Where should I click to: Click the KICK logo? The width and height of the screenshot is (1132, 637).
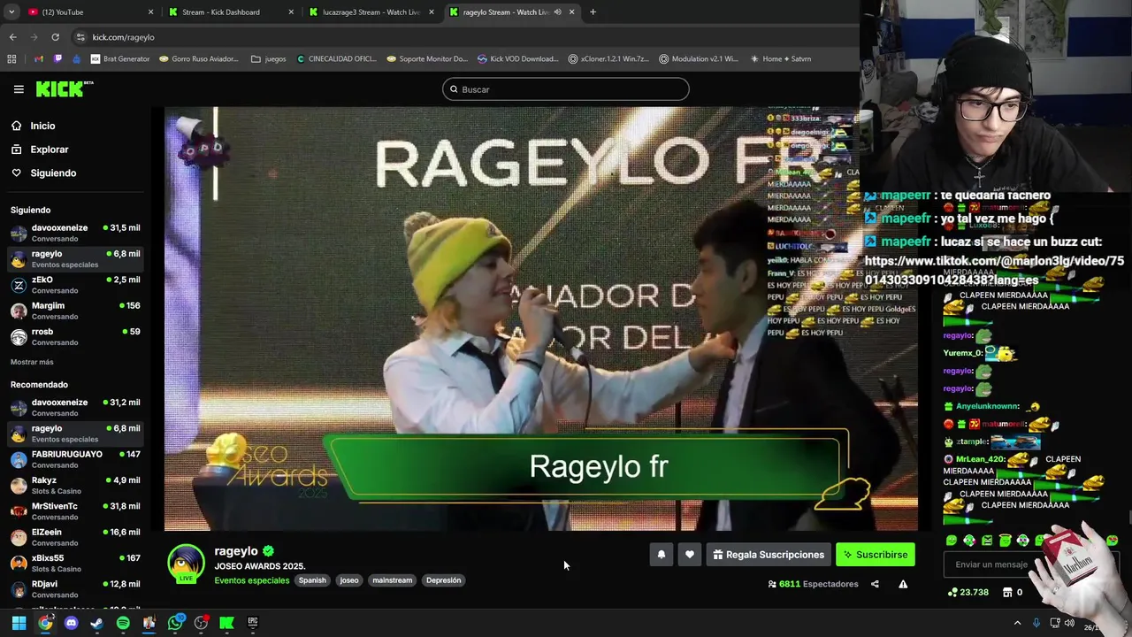click(x=65, y=88)
